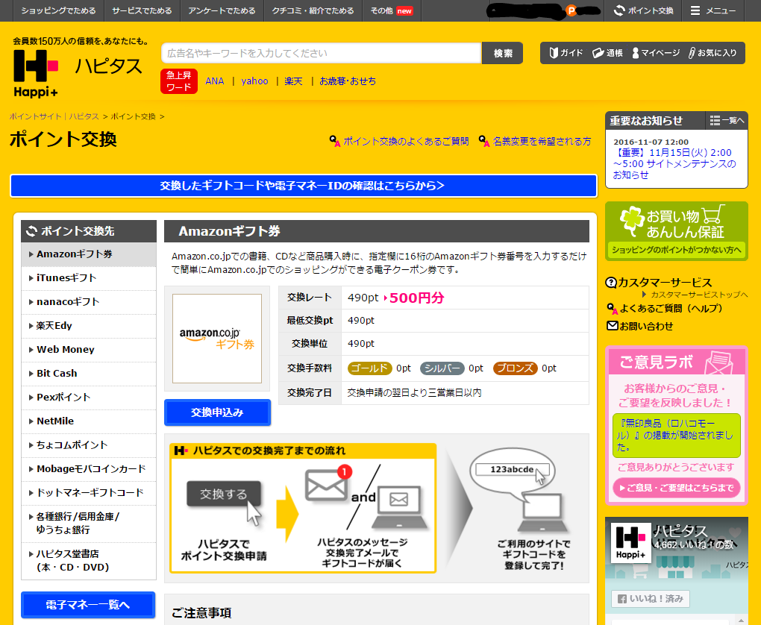Viewport: 761px width, 625px height.
Task: Click the orange P point coin icon
Action: pyautogui.click(x=571, y=10)
